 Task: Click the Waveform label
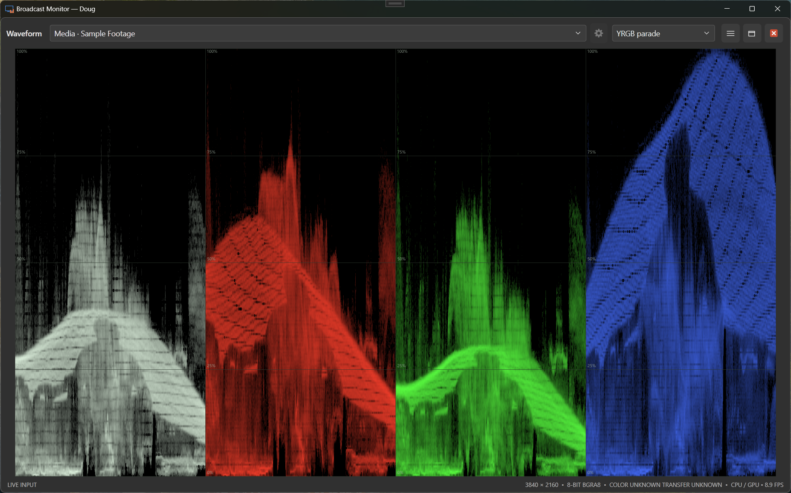pyautogui.click(x=24, y=33)
